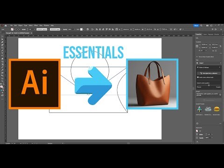Click the blue Share button
This screenshot has height=168, width=224.
click(x=196, y=26)
